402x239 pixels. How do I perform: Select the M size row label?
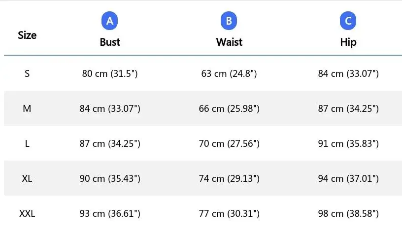point(27,108)
